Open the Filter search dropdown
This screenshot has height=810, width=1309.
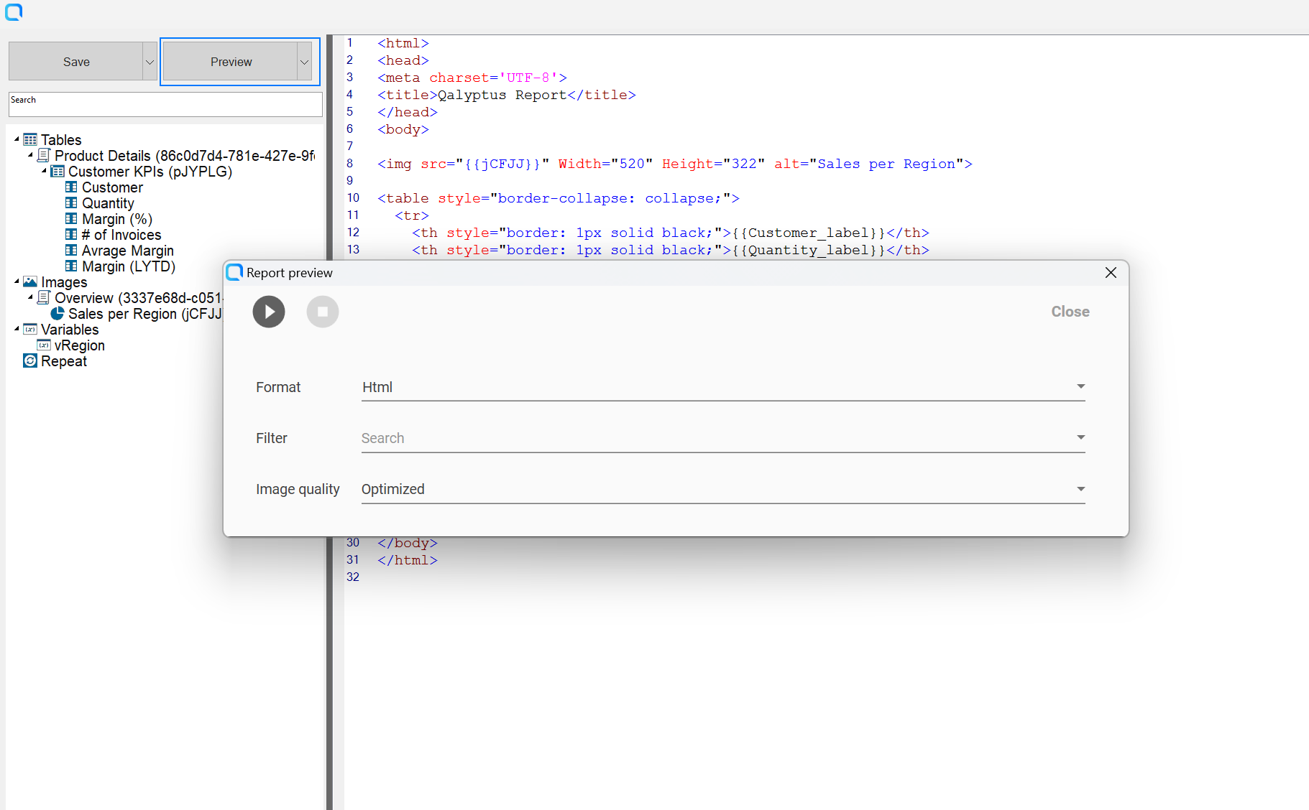[x=722, y=438]
